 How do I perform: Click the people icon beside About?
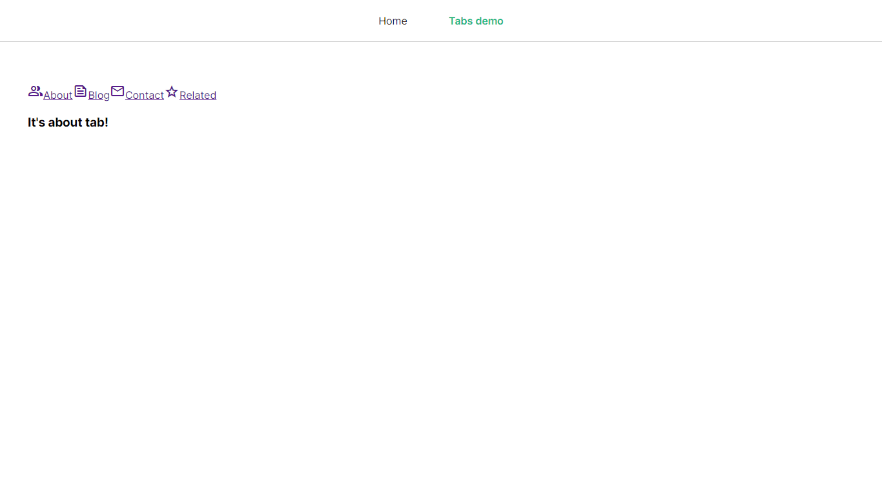click(36, 91)
